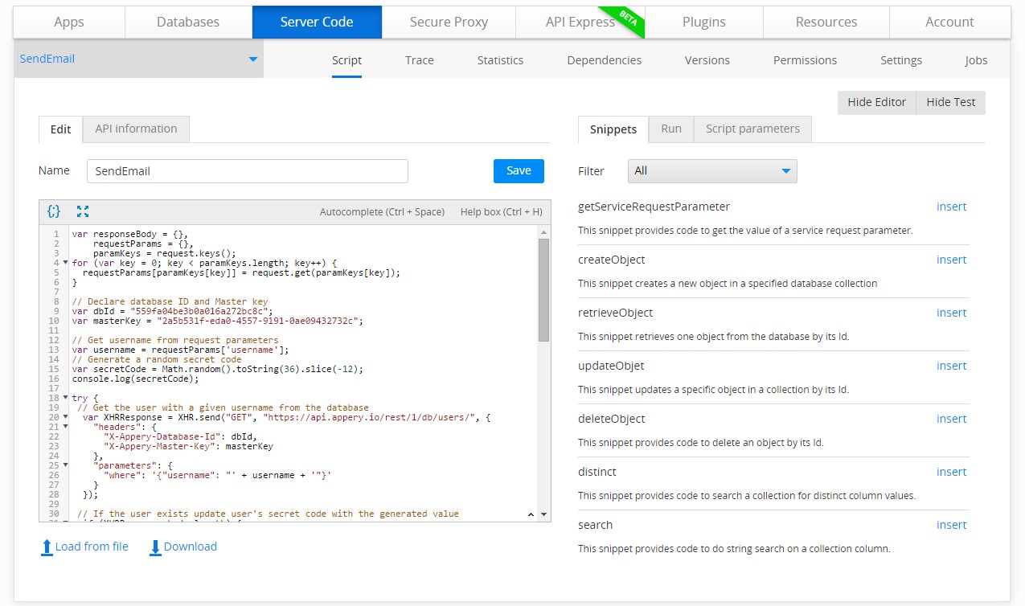1025x606 pixels.
Task: Switch to the Permissions sub-tab
Action: (805, 60)
